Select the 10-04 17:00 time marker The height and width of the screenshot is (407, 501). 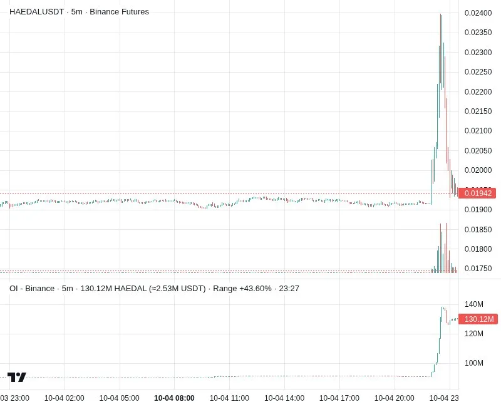[x=339, y=398]
